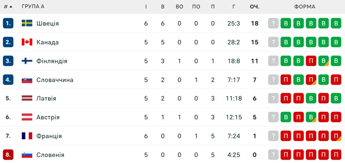This screenshot has height=163, width=345.
Task: Click the Latvia flag icon
Action: pos(27,98)
